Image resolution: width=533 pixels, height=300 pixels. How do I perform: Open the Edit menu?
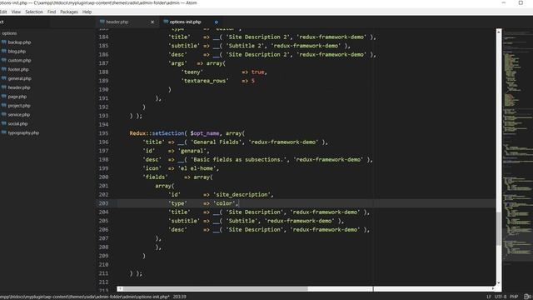pos(3,12)
